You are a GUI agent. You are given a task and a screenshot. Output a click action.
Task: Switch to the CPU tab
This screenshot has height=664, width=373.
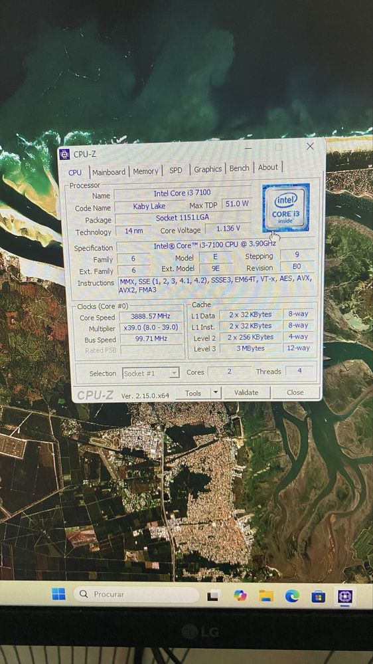(x=75, y=172)
